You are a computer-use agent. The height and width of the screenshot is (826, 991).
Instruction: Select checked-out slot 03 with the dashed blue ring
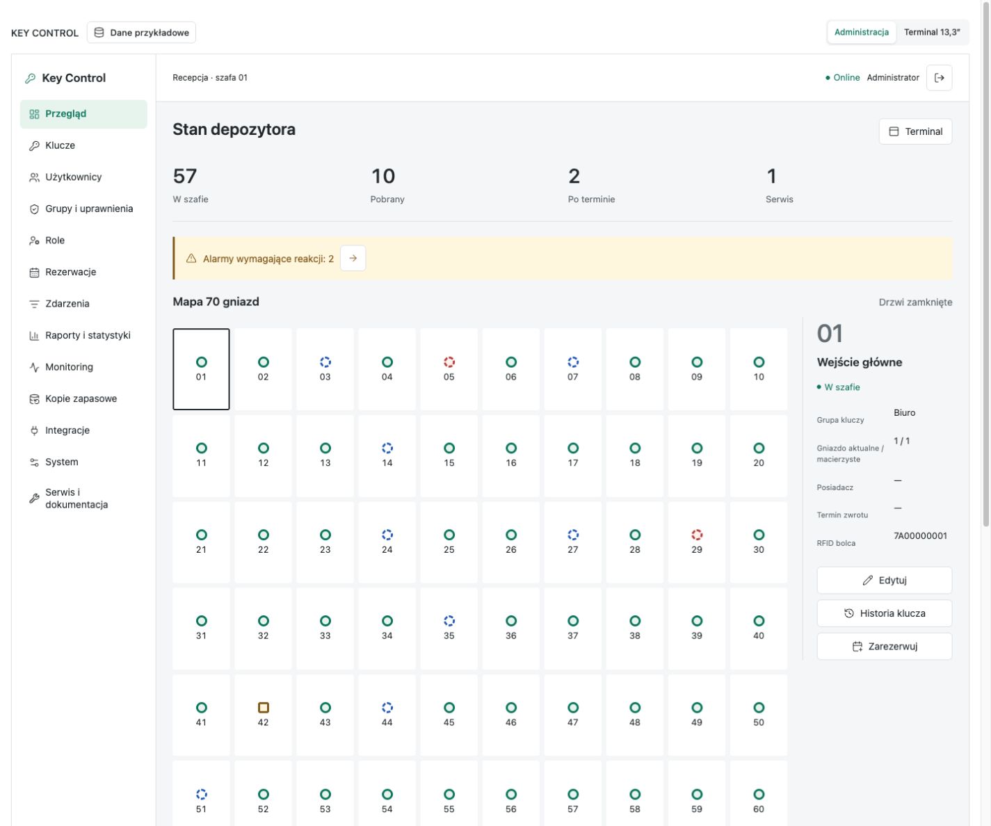pos(325,369)
